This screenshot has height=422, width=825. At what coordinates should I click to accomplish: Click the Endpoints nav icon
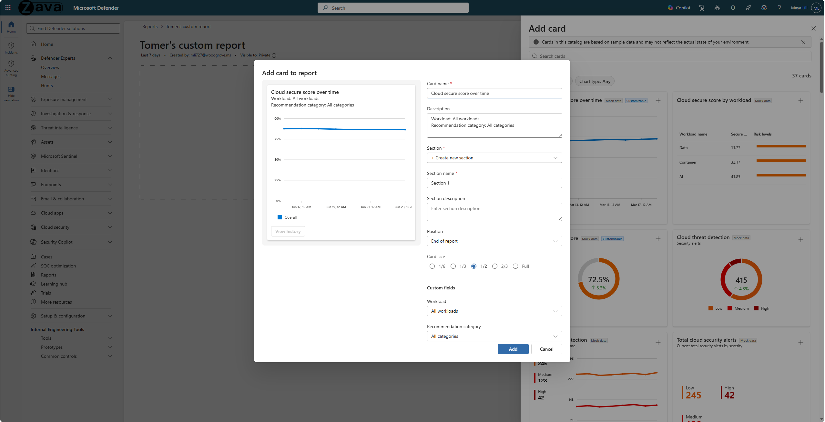33,185
